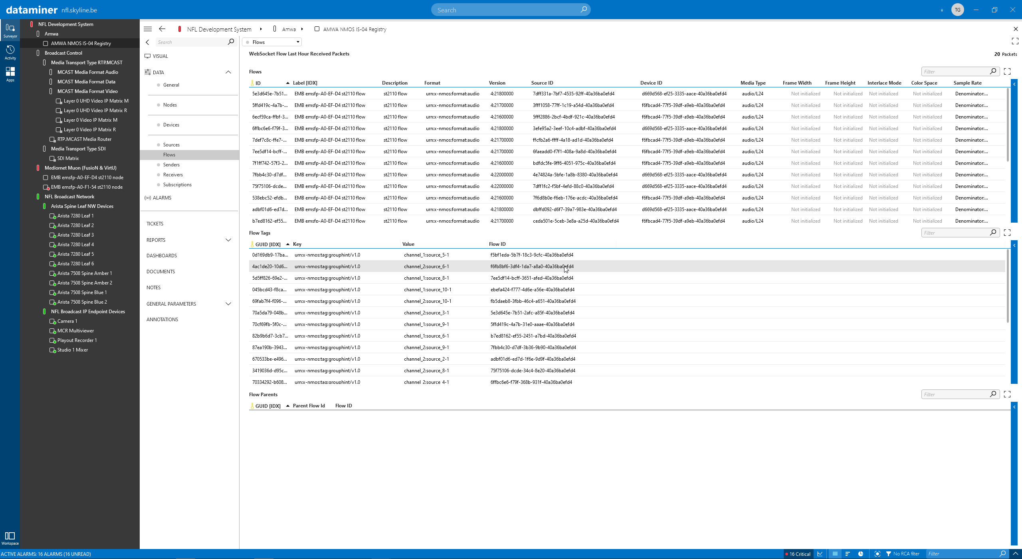Open the Activity sidebar icon
Viewport: 1022px width, 559px height.
click(x=10, y=52)
